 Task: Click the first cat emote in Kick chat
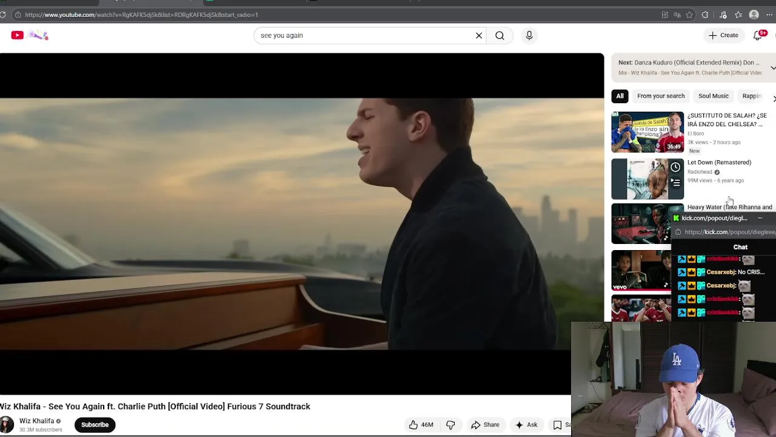pos(748,259)
